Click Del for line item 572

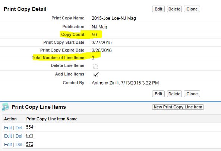tap(19, 145)
